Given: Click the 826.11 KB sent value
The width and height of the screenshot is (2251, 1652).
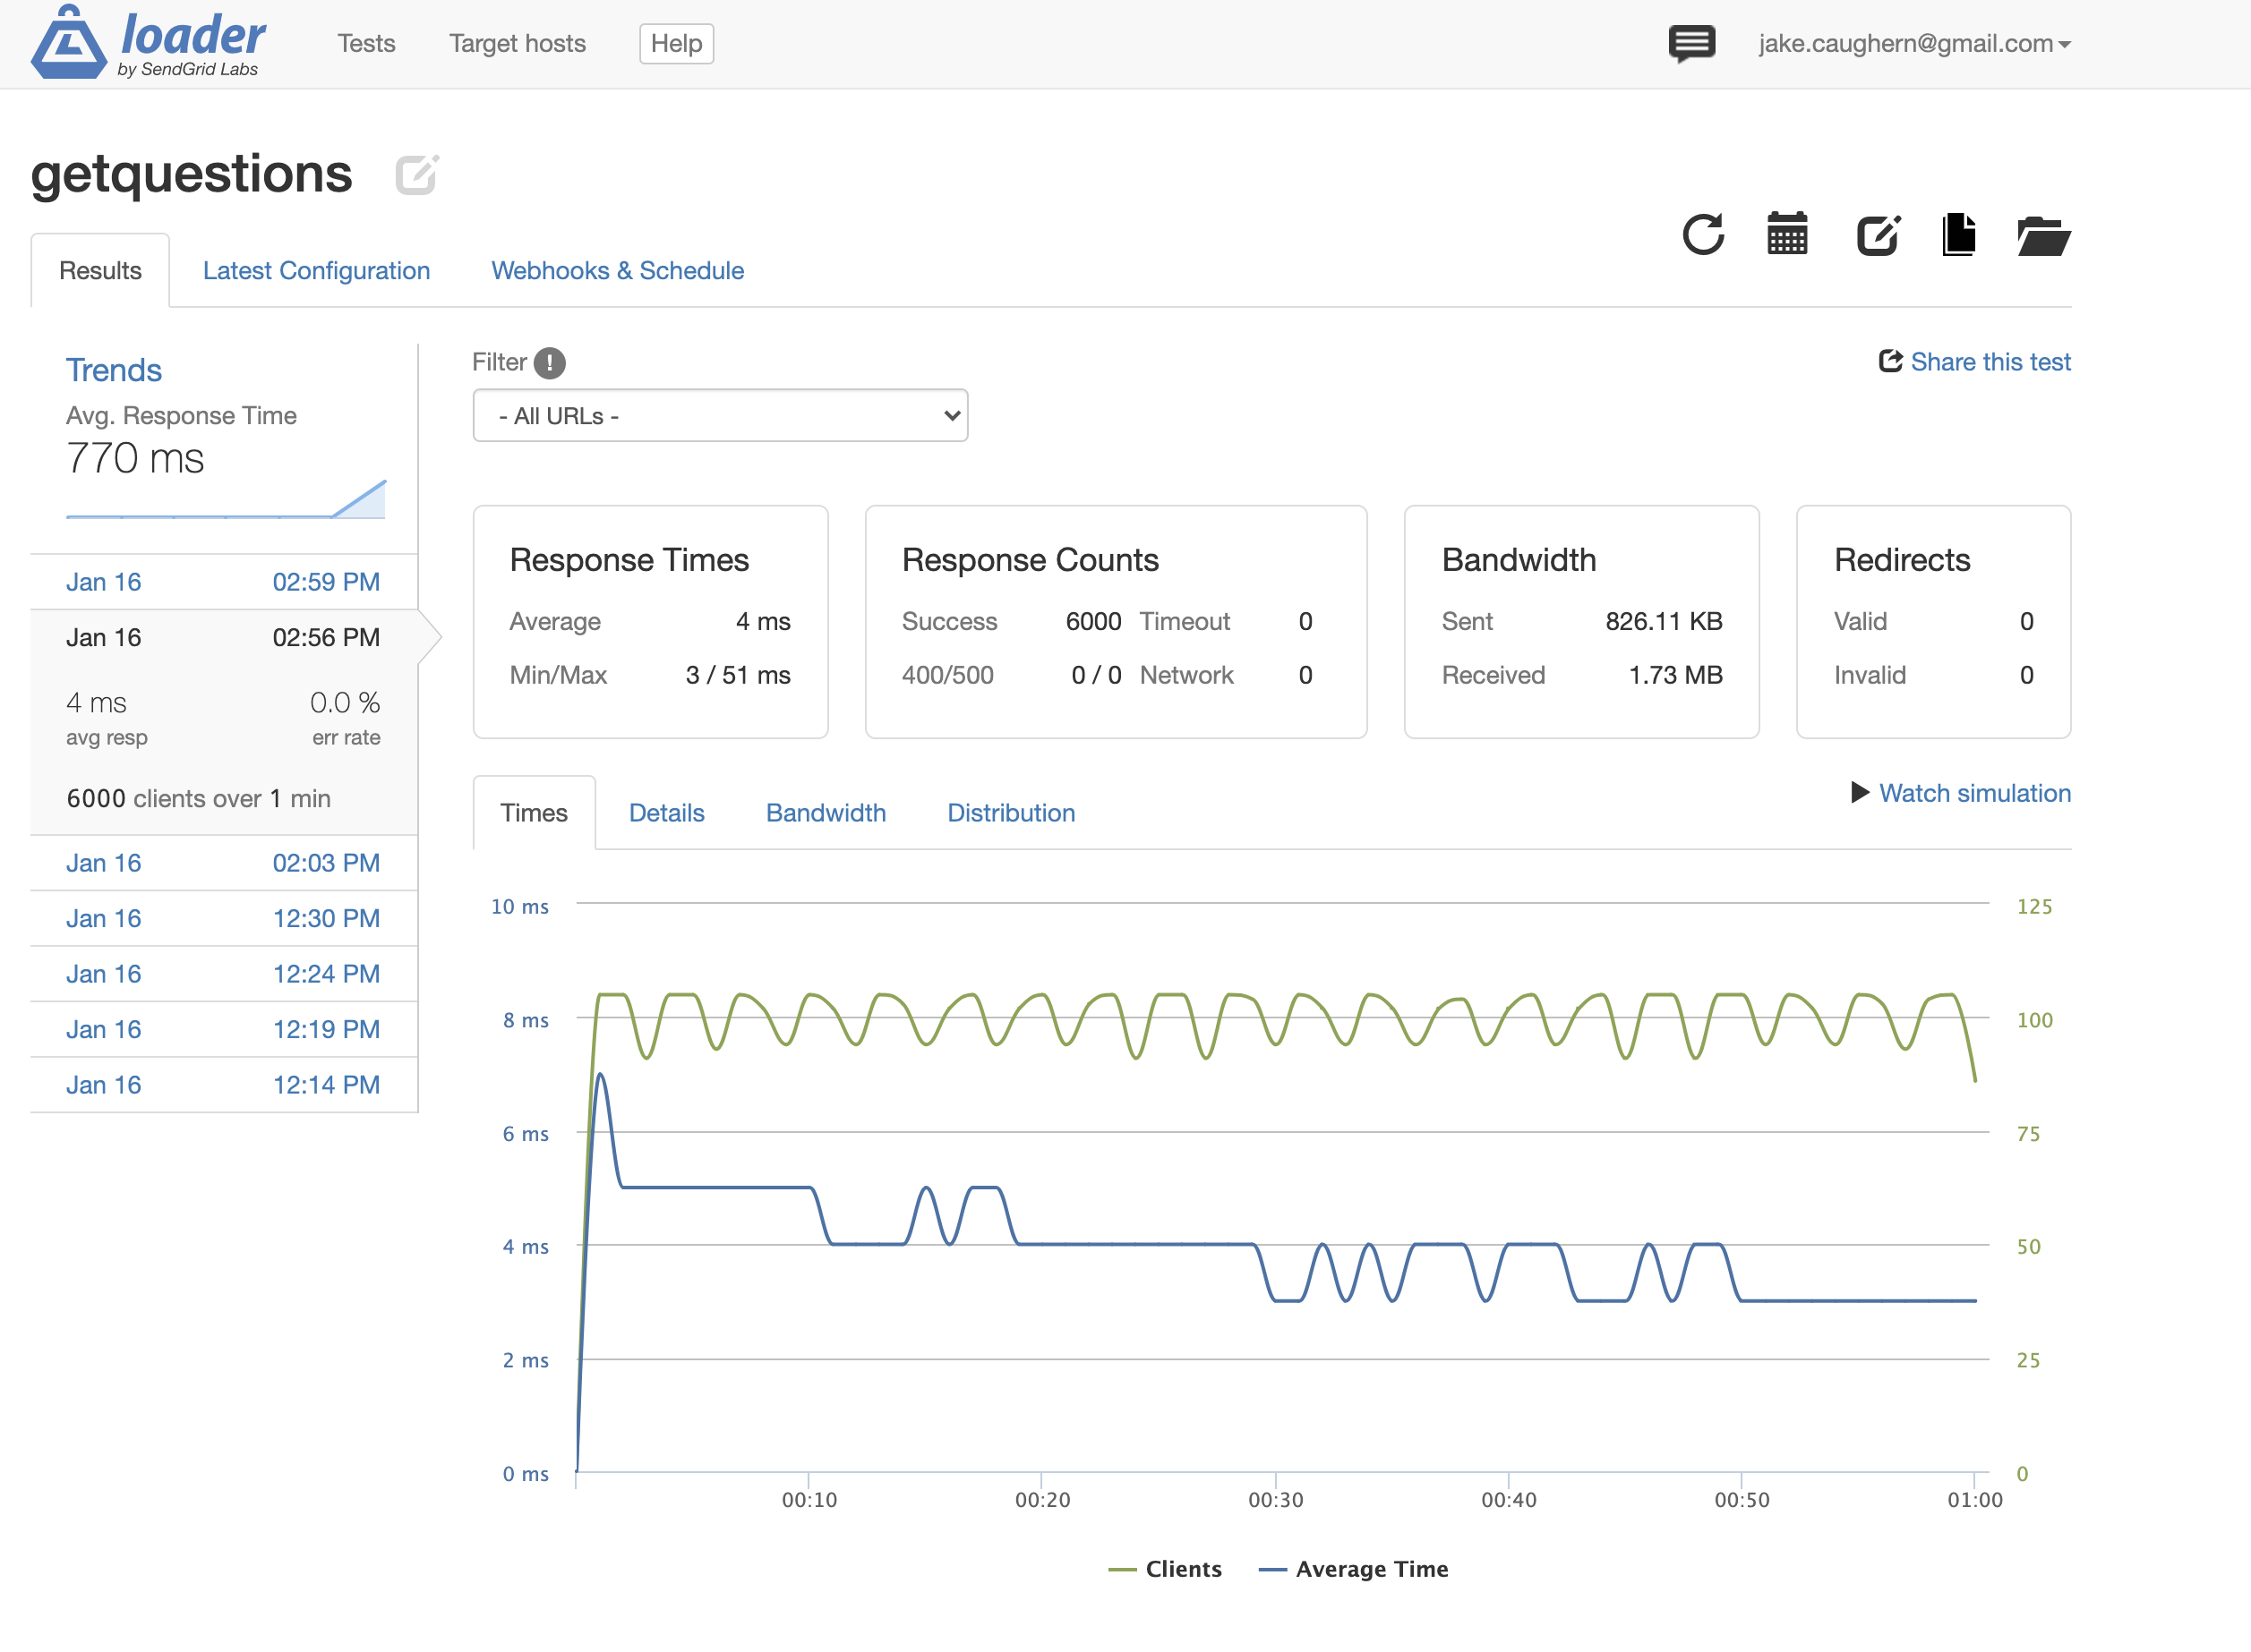Looking at the screenshot, I should 1664,622.
